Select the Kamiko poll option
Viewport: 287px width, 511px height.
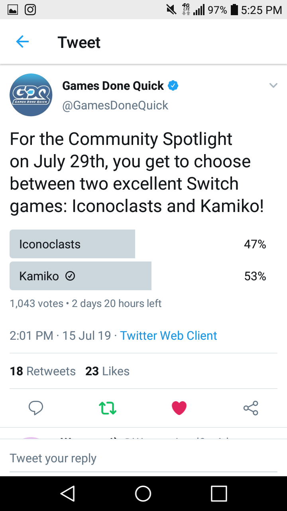click(81, 276)
